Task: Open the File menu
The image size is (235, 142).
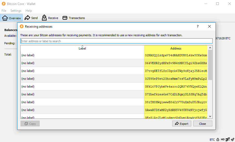Action: (4, 11)
